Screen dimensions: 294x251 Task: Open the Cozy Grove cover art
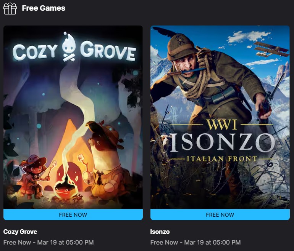[x=73, y=117]
